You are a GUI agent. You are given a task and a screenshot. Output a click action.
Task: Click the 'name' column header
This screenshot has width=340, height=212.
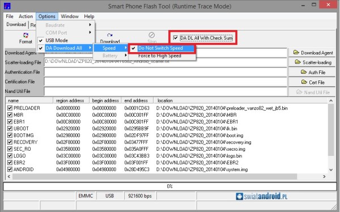click(29, 100)
